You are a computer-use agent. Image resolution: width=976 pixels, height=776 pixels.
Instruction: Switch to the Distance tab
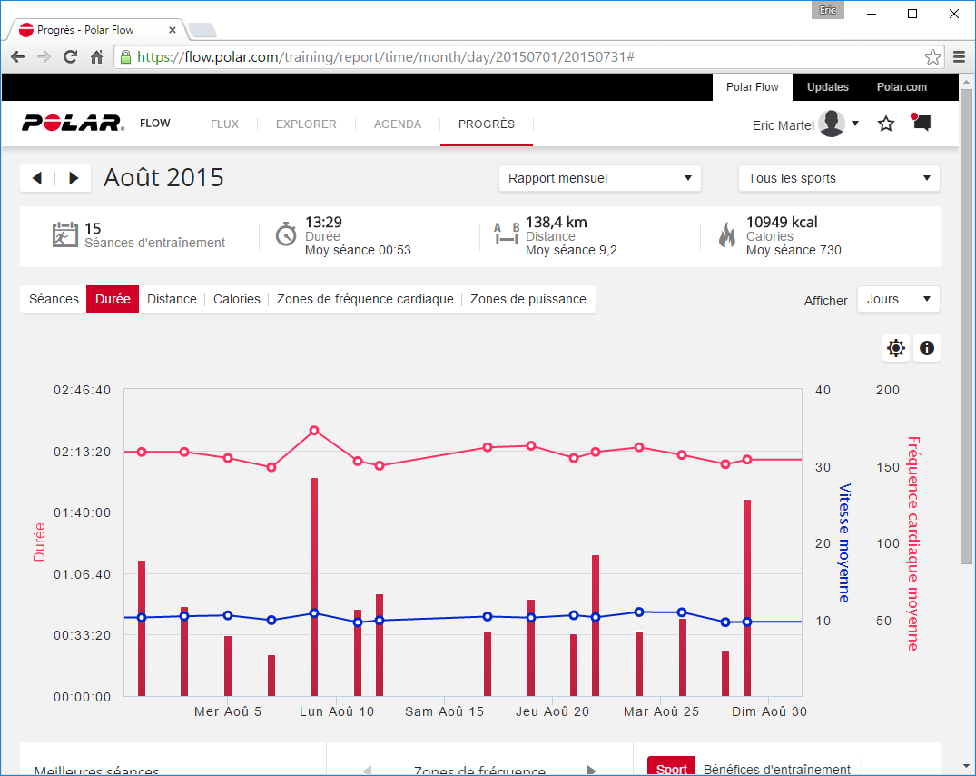coord(172,299)
